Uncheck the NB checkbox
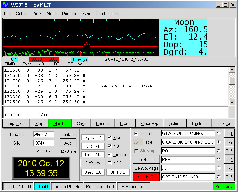238x192 pixels. (109, 146)
